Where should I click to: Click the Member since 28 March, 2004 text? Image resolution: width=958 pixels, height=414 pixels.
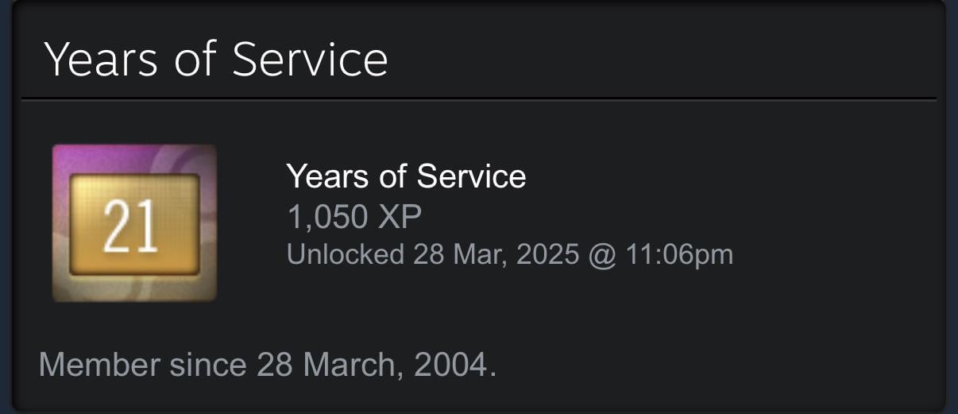[x=267, y=365]
